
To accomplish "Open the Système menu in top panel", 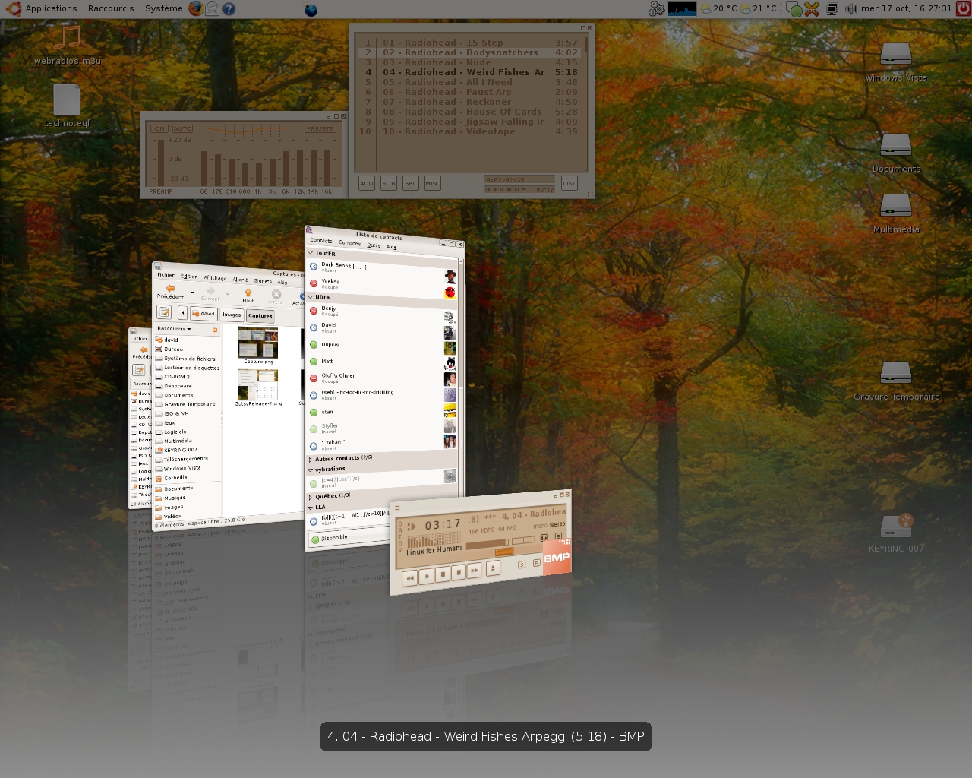I will (163, 8).
